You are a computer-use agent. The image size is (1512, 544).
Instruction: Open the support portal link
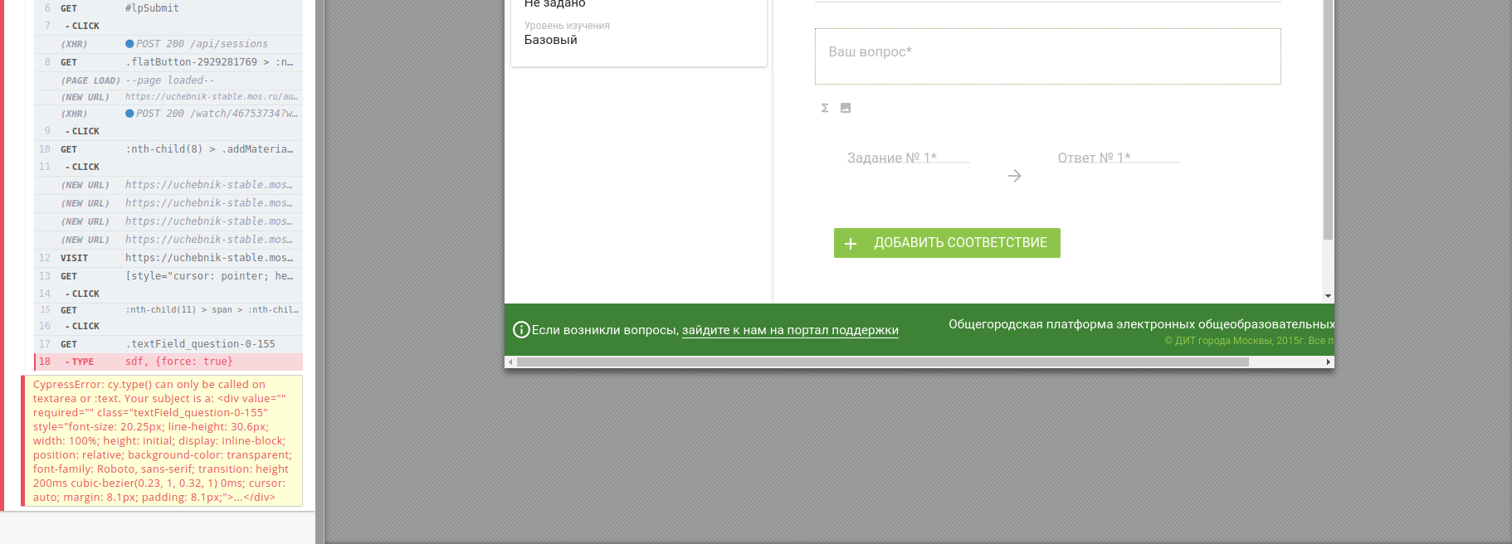click(790, 330)
